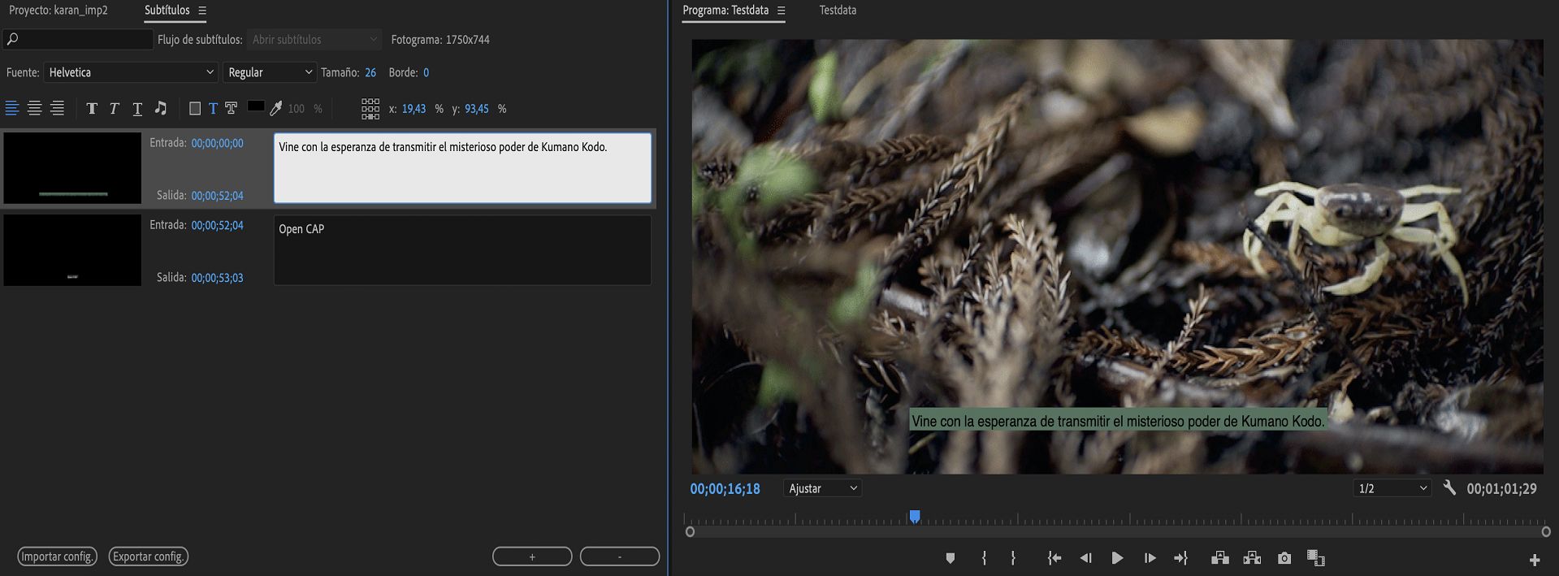This screenshot has width=1559, height=576.
Task: Select the Testdata tab beside Programa
Action: (x=837, y=11)
